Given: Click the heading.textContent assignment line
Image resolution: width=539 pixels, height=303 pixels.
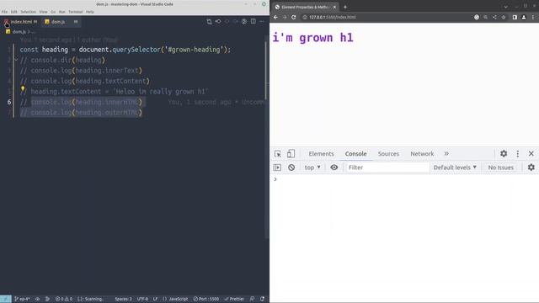Looking at the screenshot, I should point(115,92).
